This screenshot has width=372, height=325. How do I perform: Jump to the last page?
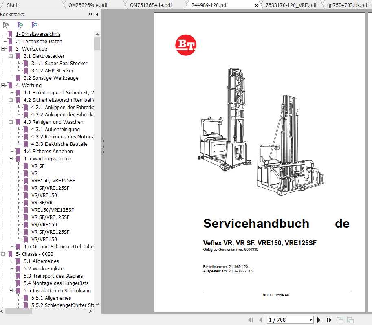tap(329, 320)
